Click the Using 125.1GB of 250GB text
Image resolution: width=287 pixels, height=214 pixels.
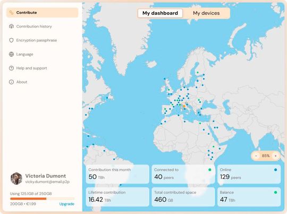(31, 193)
